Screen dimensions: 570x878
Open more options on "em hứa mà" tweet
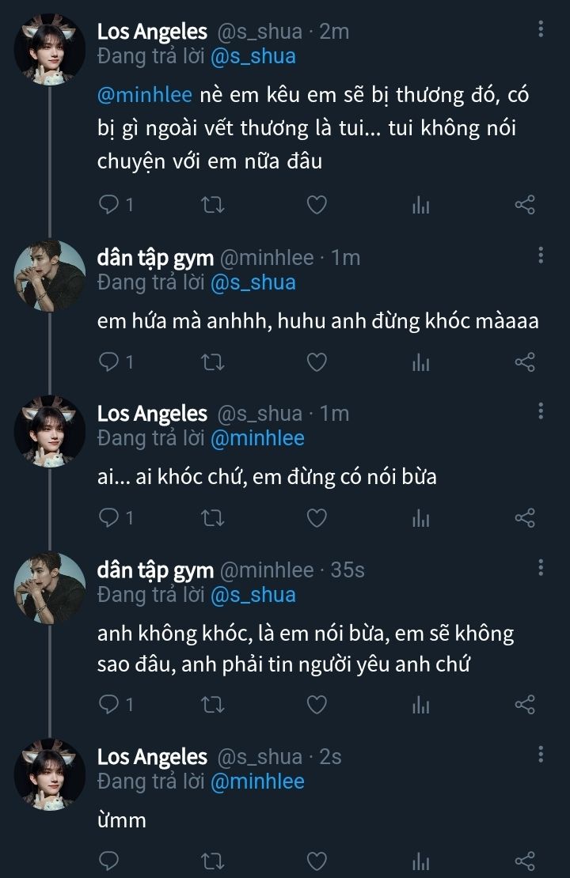(x=541, y=255)
